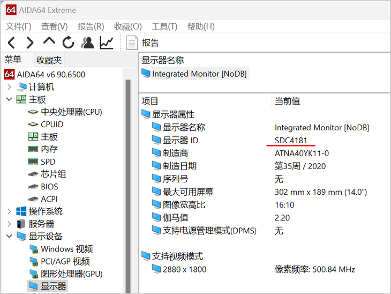Refresh the current page
This screenshot has width=391, height=294.
pyautogui.click(x=68, y=42)
